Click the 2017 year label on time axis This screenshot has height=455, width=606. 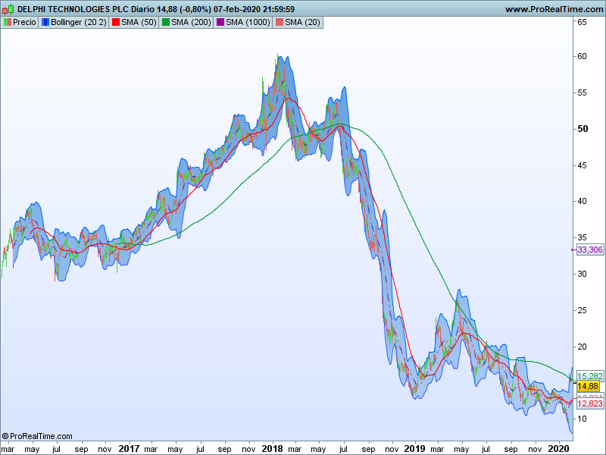(x=129, y=449)
